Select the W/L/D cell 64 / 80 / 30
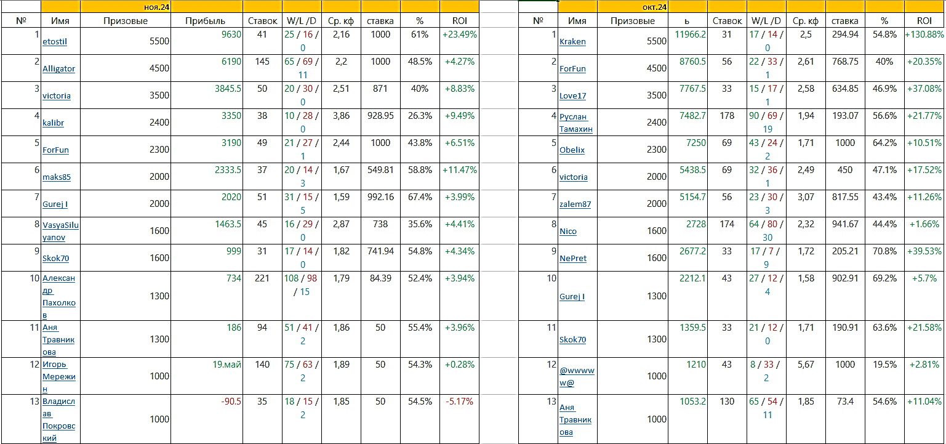This screenshot has height=444, width=946. click(x=766, y=231)
